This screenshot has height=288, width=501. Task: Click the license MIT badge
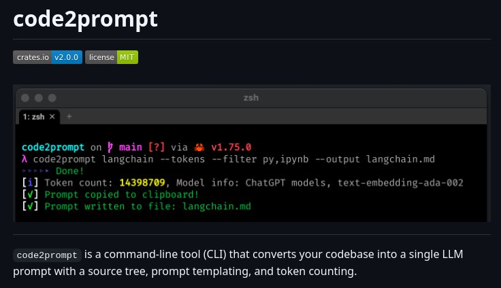(x=112, y=57)
